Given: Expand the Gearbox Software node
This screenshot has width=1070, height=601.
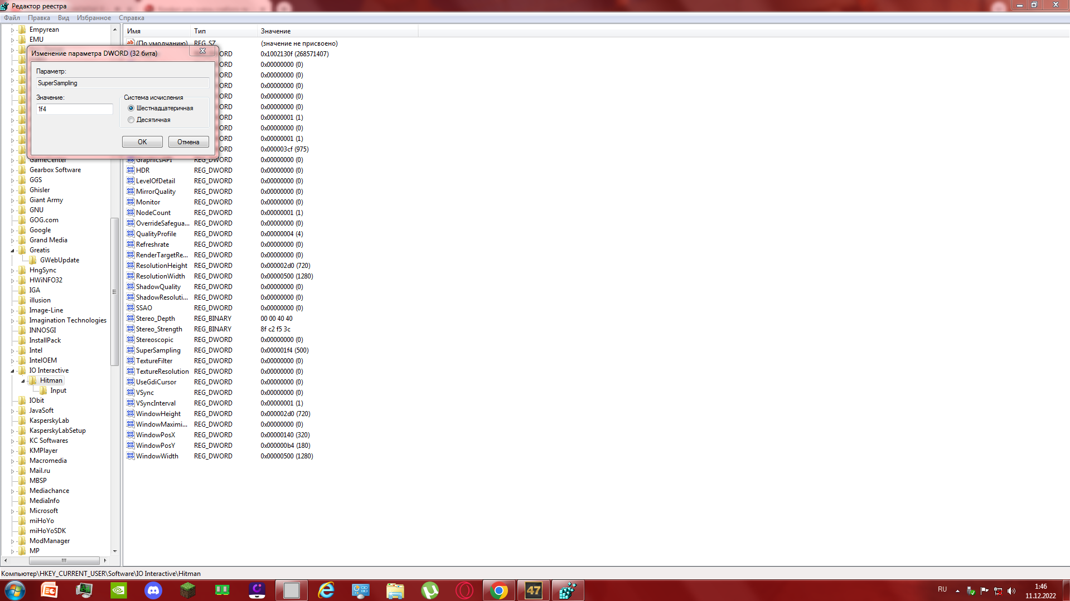Looking at the screenshot, I should pyautogui.click(x=12, y=170).
